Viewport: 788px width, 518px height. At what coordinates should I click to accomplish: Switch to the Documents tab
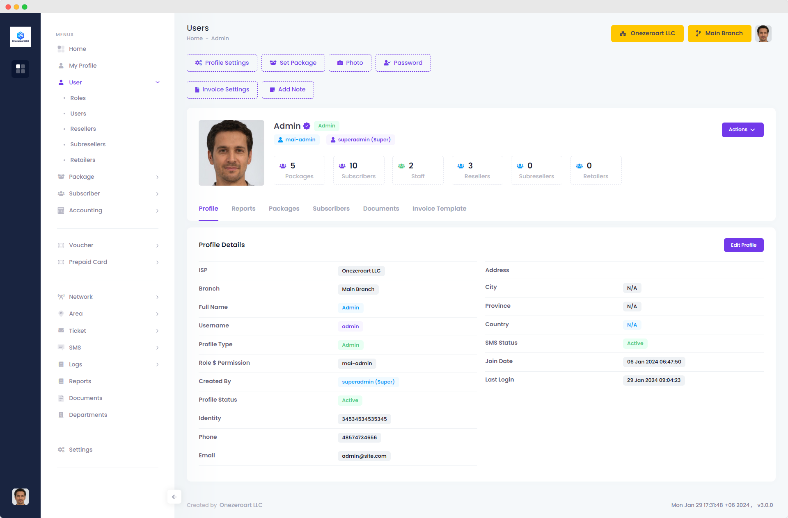click(x=381, y=209)
